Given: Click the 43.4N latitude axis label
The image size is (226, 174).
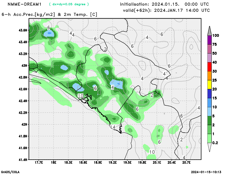Looking at the screenshot, I should pyautogui.click(x=23, y=42).
